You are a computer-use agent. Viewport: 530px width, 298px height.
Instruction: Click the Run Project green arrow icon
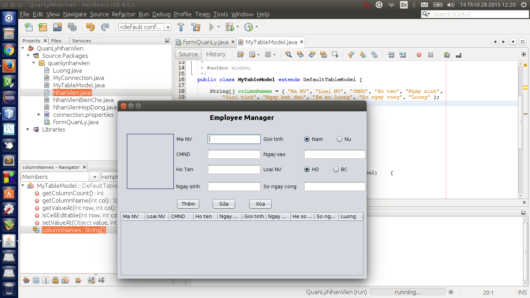(211, 27)
